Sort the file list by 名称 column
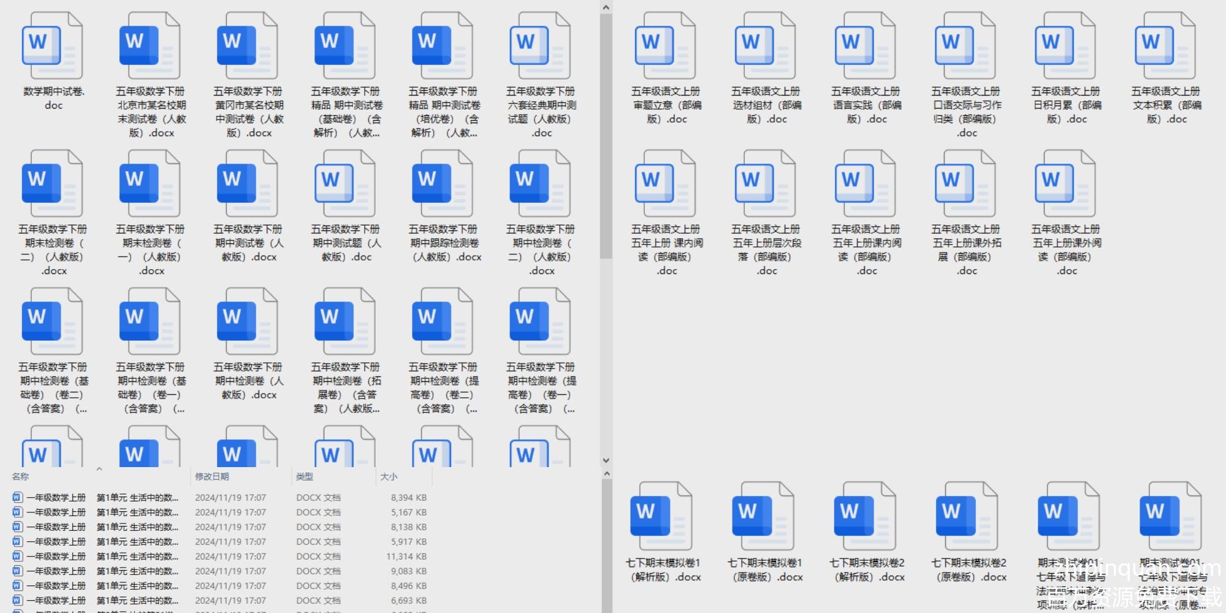The width and height of the screenshot is (1226, 613). 21,476
